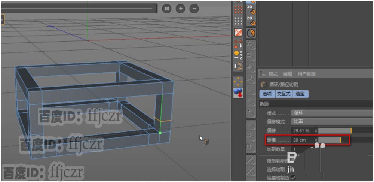Image resolution: width=374 pixels, height=182 pixels.
Task: Click the 距离 label text
Action: pos(272,140)
